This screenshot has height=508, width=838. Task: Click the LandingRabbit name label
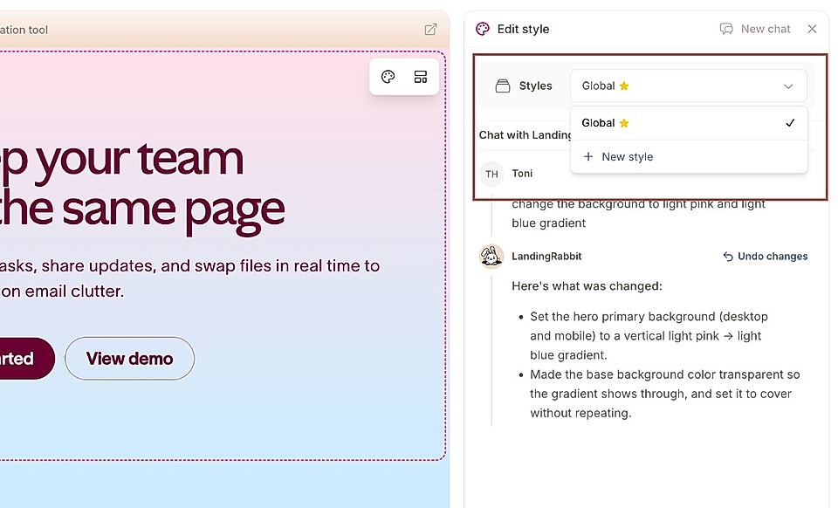[546, 257]
